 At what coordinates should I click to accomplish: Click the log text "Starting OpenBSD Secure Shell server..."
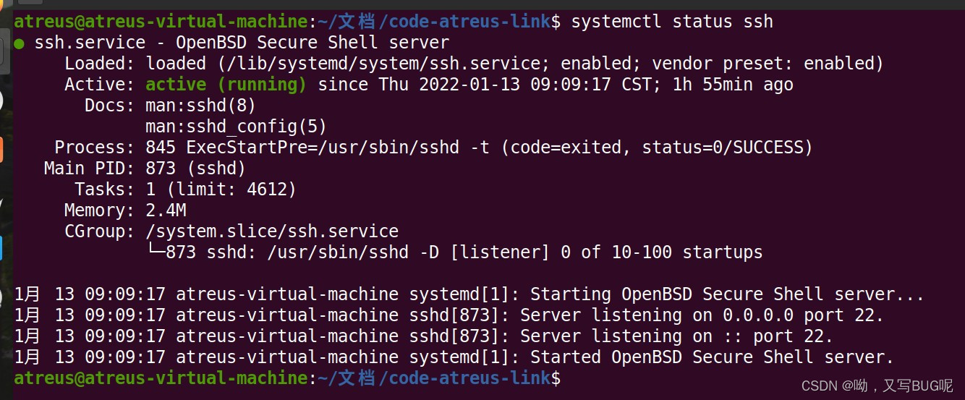[727, 294]
